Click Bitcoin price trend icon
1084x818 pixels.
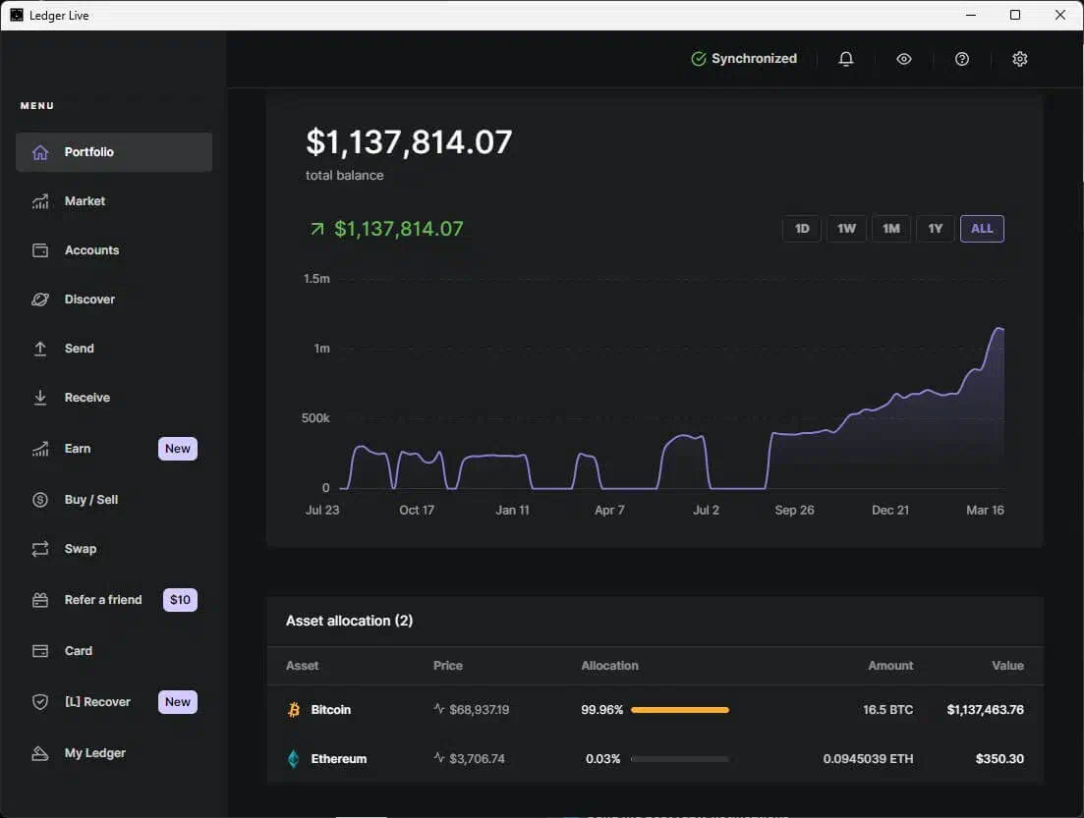(x=439, y=708)
